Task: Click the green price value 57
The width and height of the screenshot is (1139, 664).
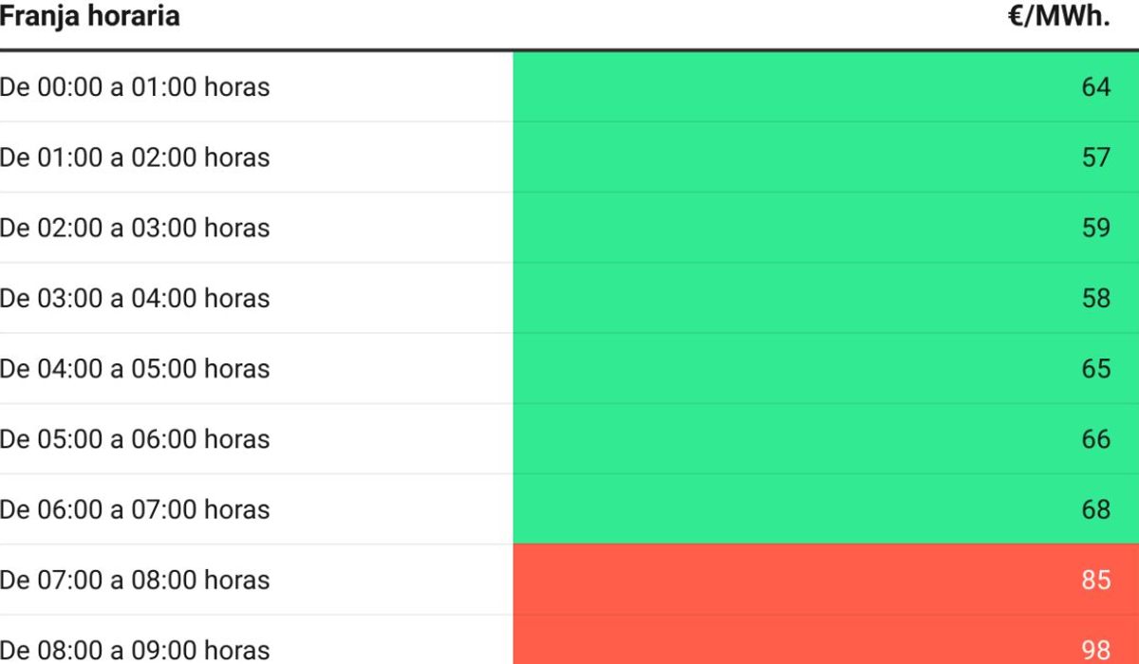Action: (x=1095, y=157)
